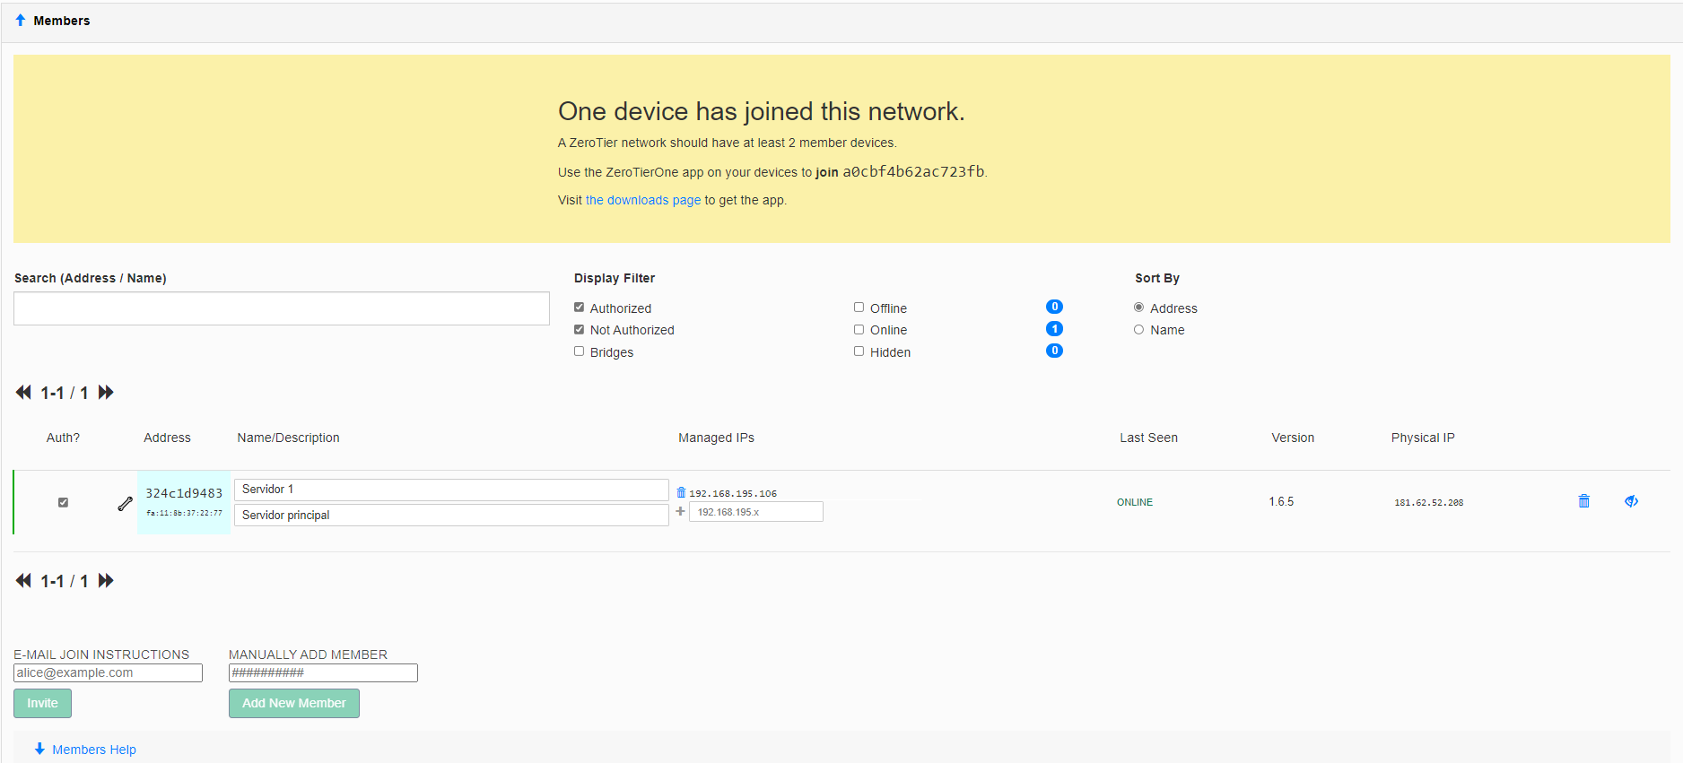
Task: Go to the first page using arrows below the table
Action: click(23, 581)
